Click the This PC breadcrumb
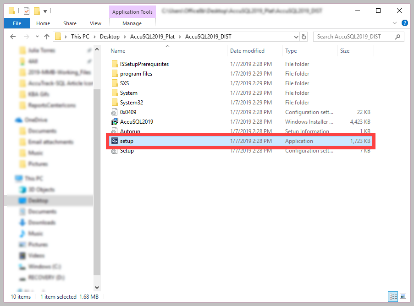This screenshot has height=306, width=414. [x=80, y=36]
